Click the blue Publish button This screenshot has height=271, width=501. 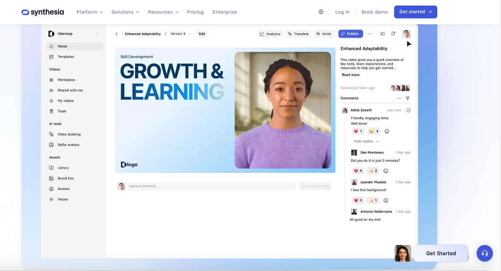[350, 34]
